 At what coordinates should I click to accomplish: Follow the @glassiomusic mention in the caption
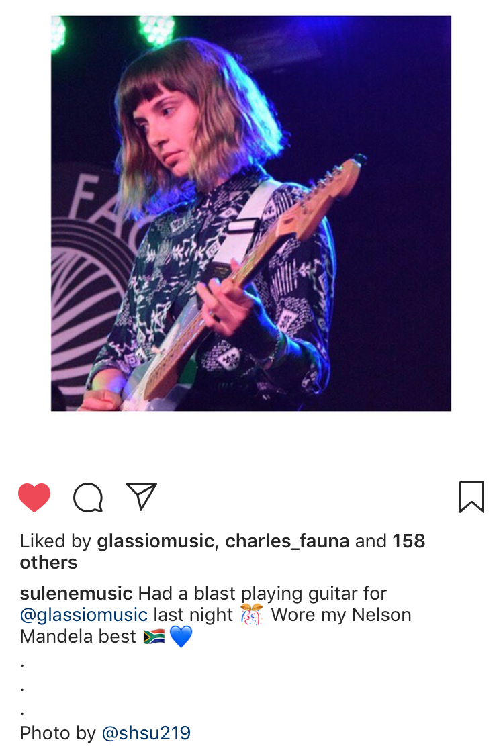coord(84,614)
